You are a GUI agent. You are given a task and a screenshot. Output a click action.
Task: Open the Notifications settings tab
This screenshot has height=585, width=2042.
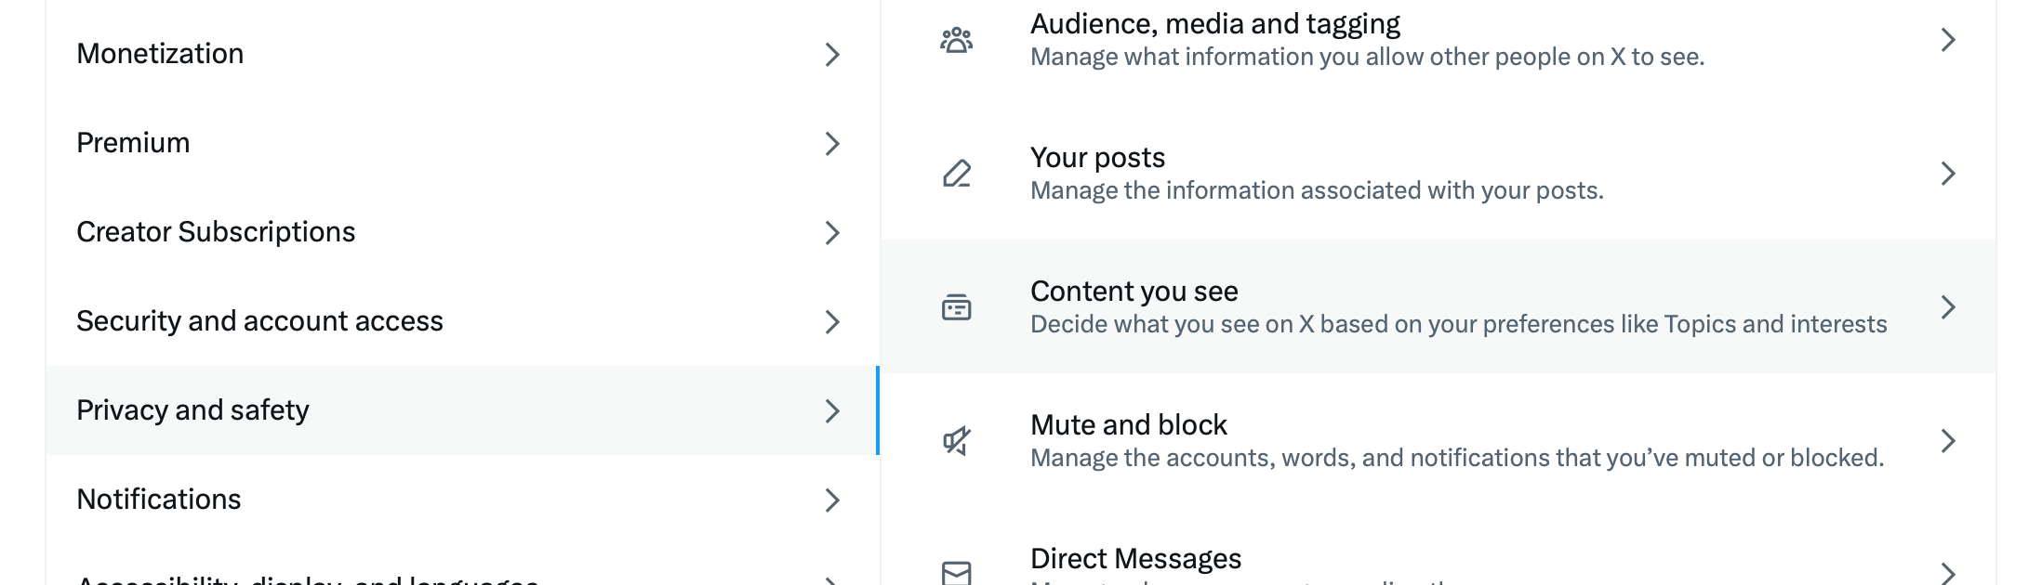tap(159, 500)
